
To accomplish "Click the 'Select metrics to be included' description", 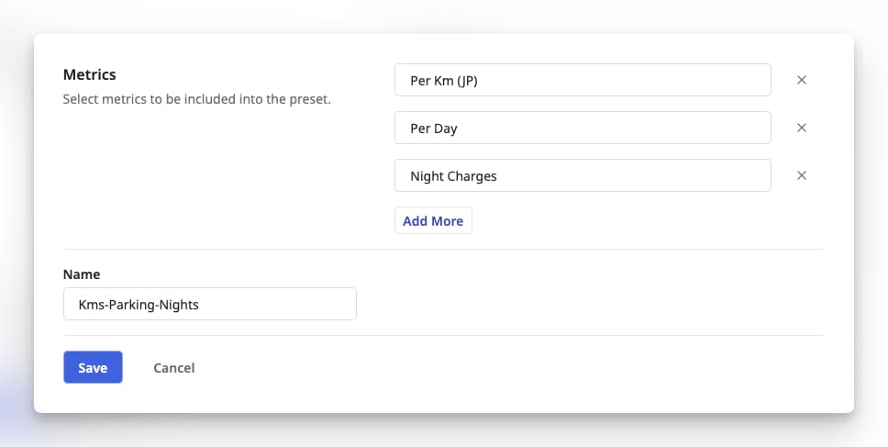I will point(196,99).
